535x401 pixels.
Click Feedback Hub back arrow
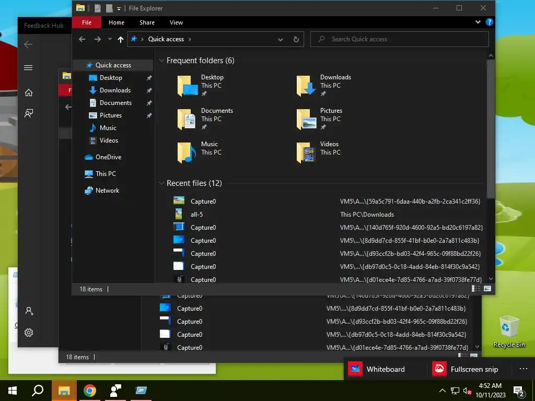point(28,44)
